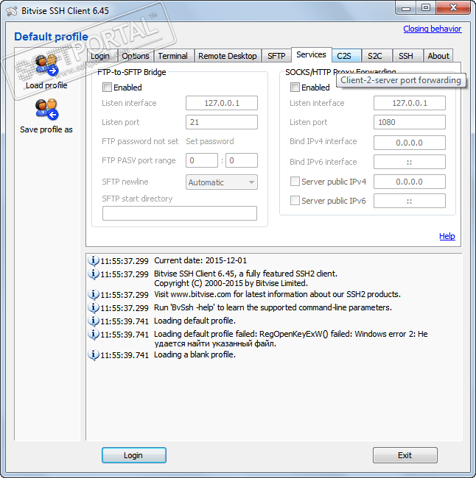Click the Bitvise app icon in title bar
Viewport: 476px width, 478px height.
[x=12, y=11]
